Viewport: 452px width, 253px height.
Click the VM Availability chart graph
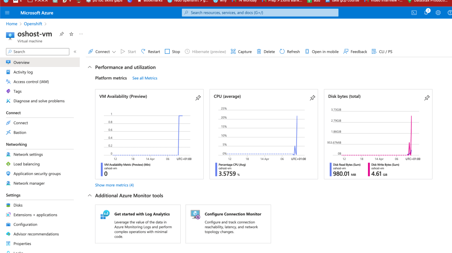(x=148, y=135)
